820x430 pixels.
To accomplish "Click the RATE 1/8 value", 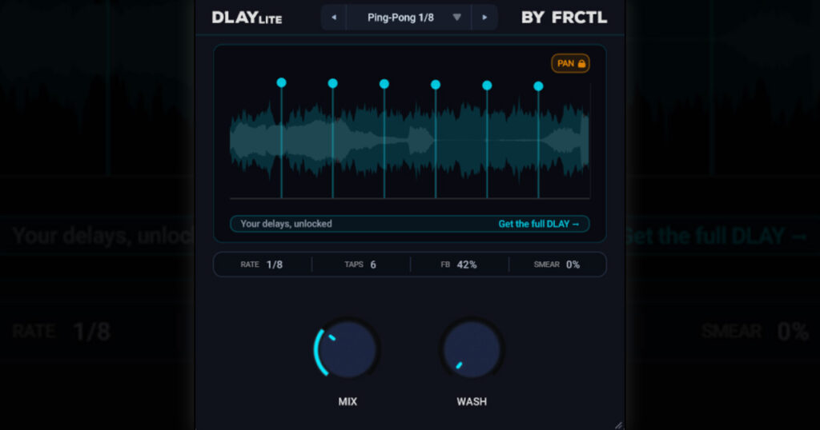I will coord(274,265).
